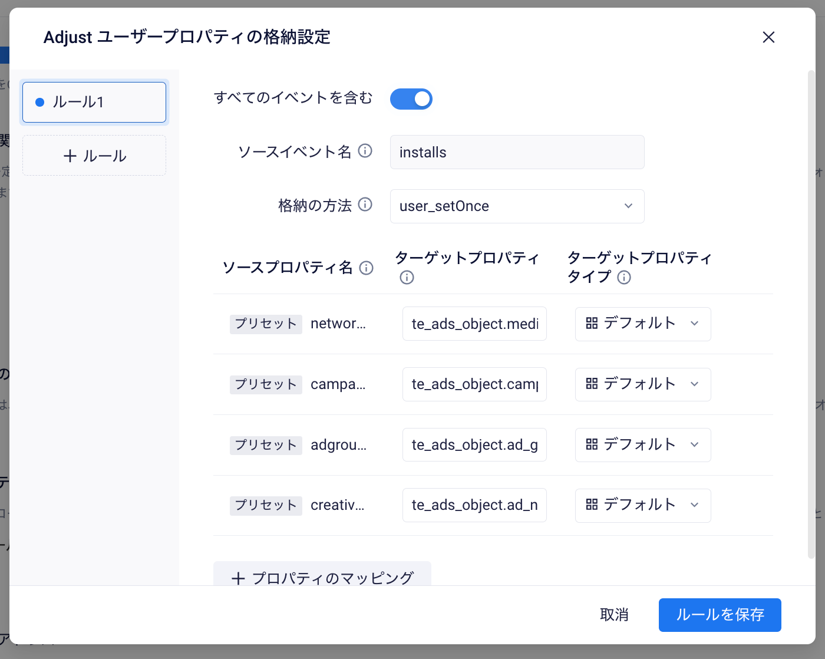
Task: Click info icon beside ターゲットプロパティタイプ header
Action: tap(624, 278)
